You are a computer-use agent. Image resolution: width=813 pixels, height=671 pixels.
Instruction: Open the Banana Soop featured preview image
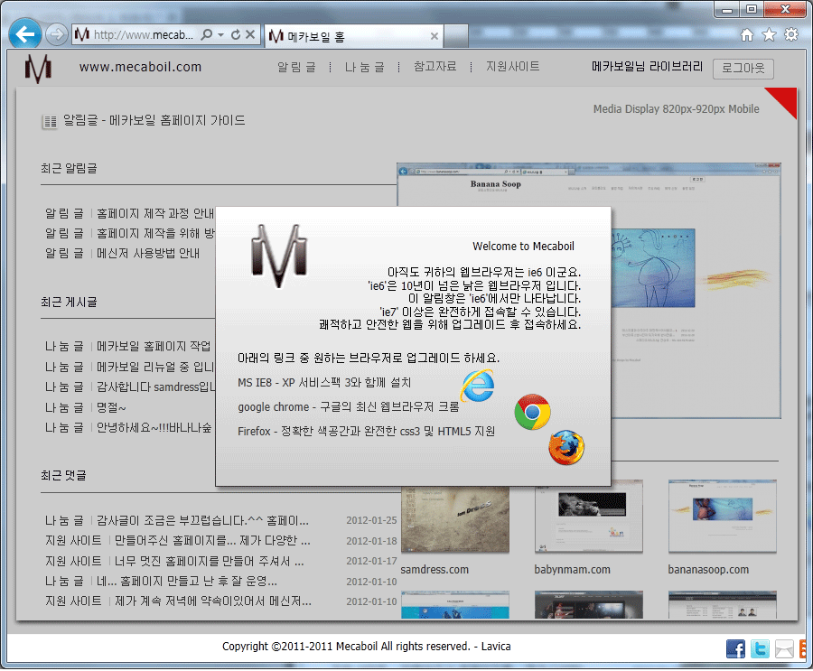tap(696, 291)
